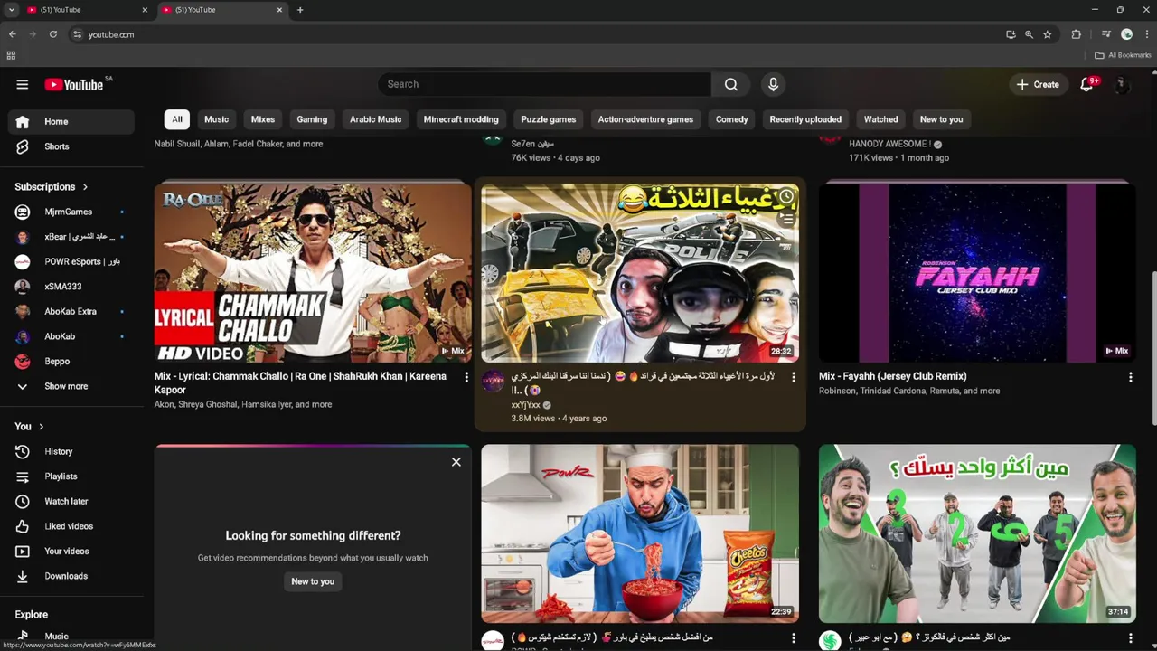Select the Arabic Music filter chip
This screenshot has width=1157, height=651.
375,119
